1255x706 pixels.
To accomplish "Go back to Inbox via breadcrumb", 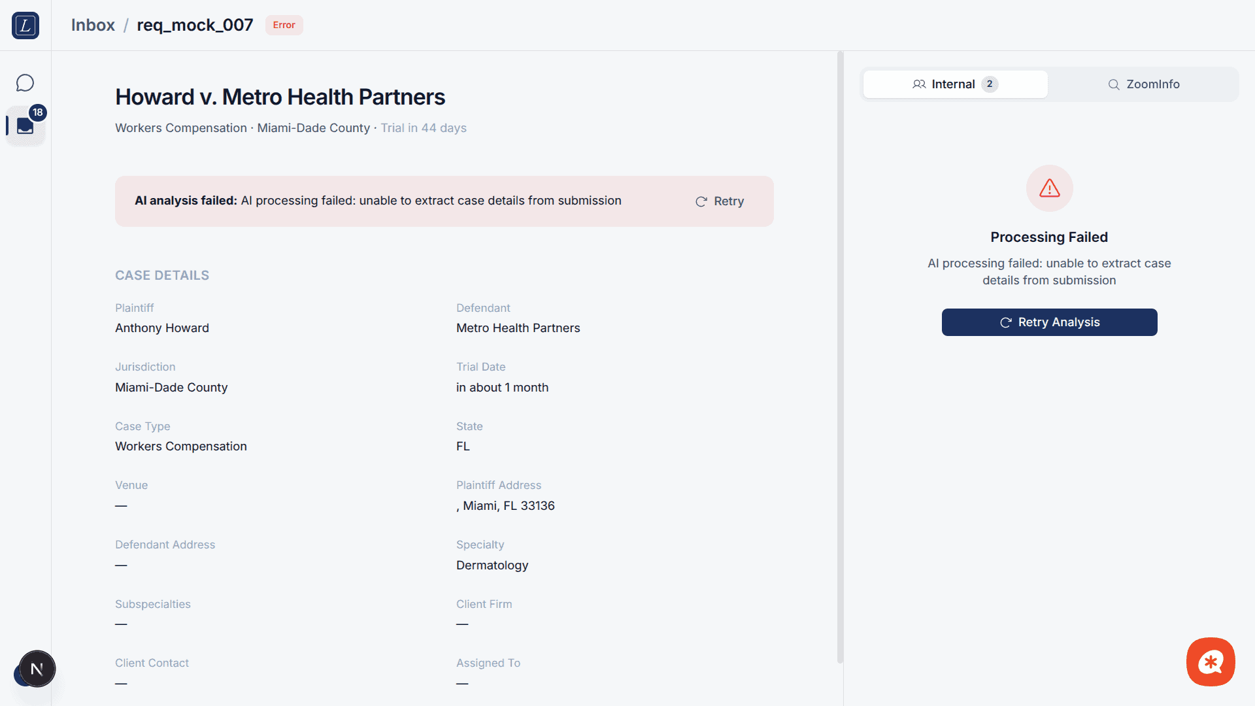I will pyautogui.click(x=93, y=25).
